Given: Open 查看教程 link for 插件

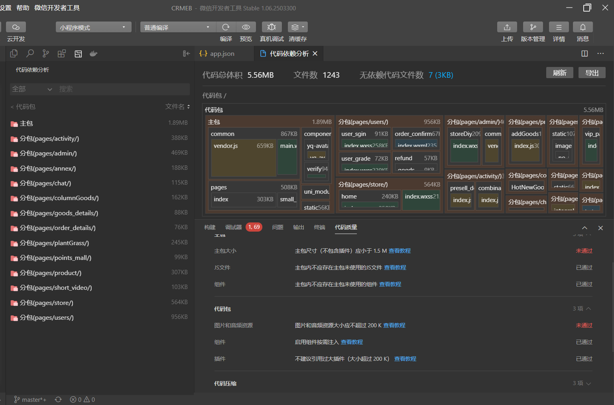Looking at the screenshot, I should click(x=405, y=359).
